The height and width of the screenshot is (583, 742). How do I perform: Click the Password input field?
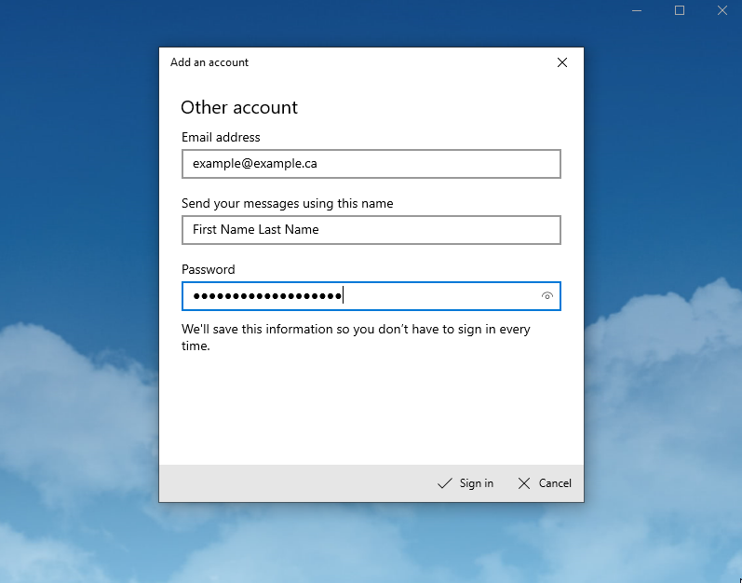click(x=371, y=296)
